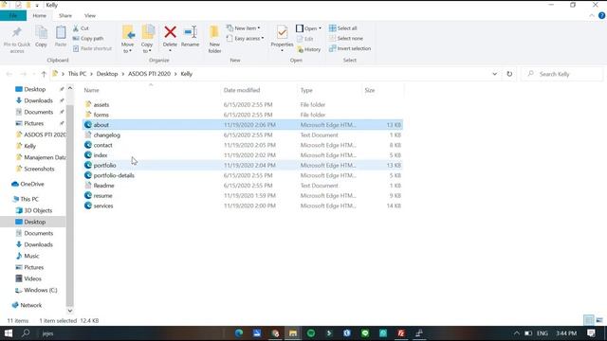
Task: Open Downloads in Quick access
Action: coord(38,100)
